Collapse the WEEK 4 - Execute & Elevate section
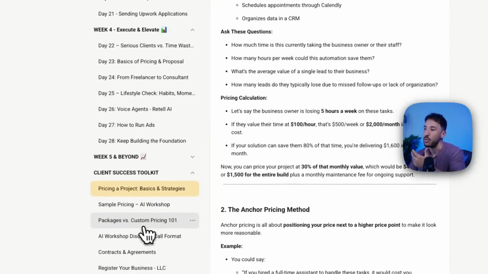 point(192,30)
